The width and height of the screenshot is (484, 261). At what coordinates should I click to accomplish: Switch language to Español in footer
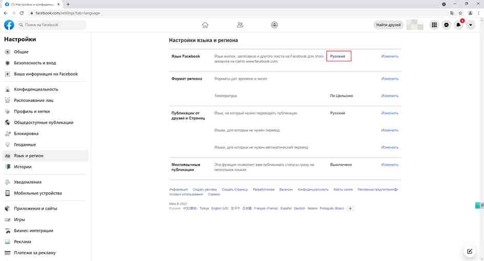[286, 209]
